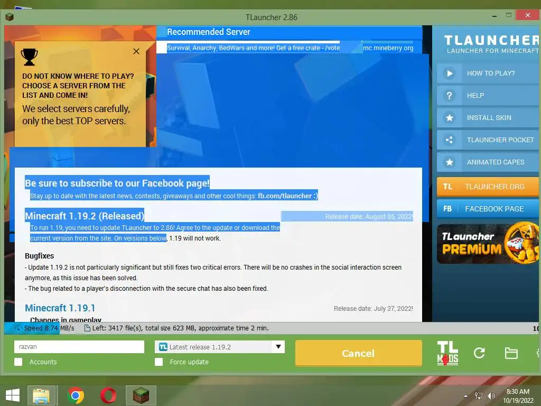The height and width of the screenshot is (406, 541).
Task: Click the star icon beside Animated Capes
Action: tap(449, 162)
